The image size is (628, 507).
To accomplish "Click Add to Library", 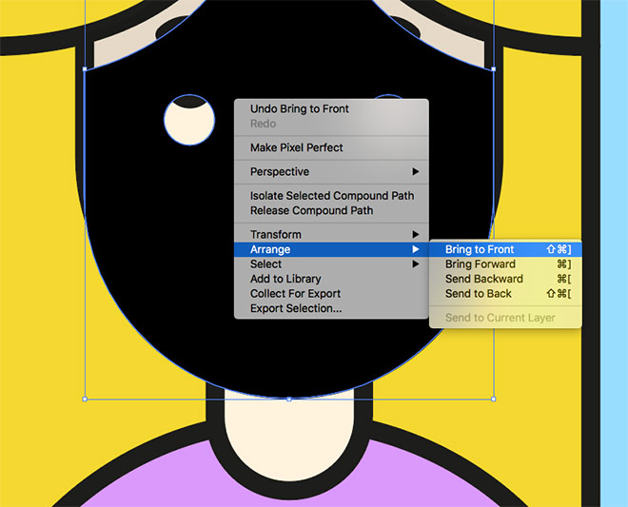I will coord(331,279).
